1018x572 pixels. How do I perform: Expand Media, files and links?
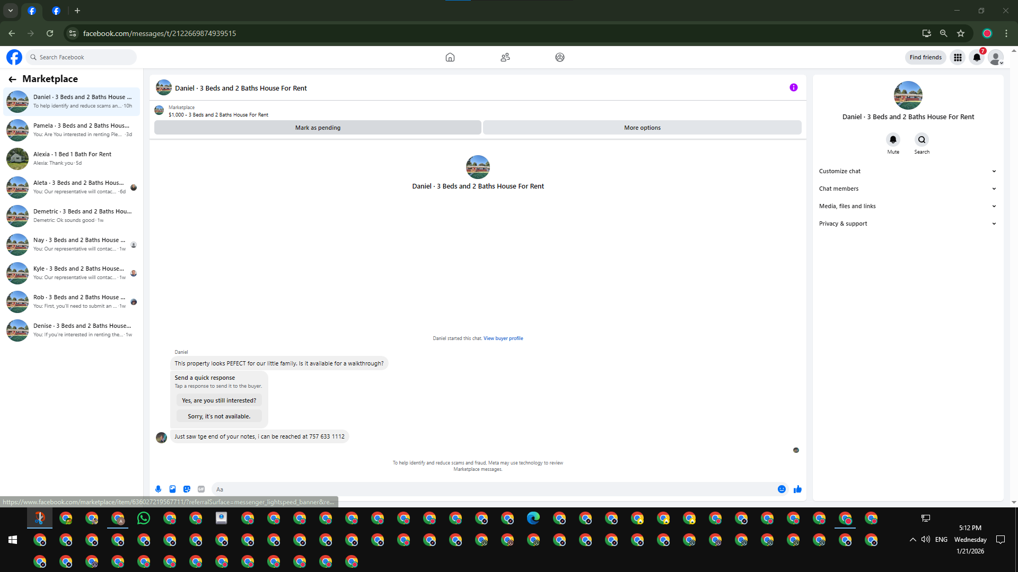pos(907,206)
